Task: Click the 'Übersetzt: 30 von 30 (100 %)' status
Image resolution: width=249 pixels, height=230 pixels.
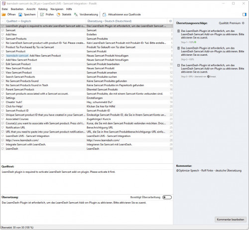Action: pyautogui.click(x=17, y=228)
